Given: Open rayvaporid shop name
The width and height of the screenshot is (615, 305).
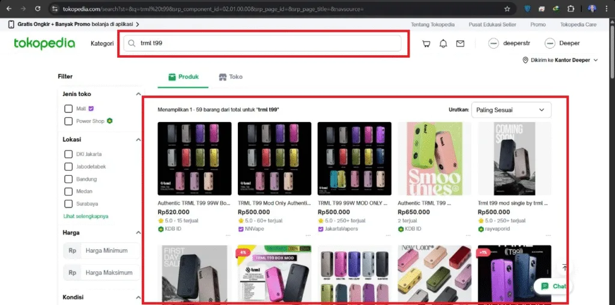Looking at the screenshot, I should [x=497, y=229].
